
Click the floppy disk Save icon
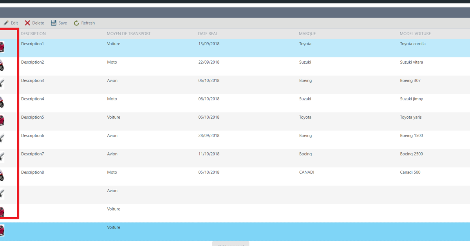[x=53, y=23]
